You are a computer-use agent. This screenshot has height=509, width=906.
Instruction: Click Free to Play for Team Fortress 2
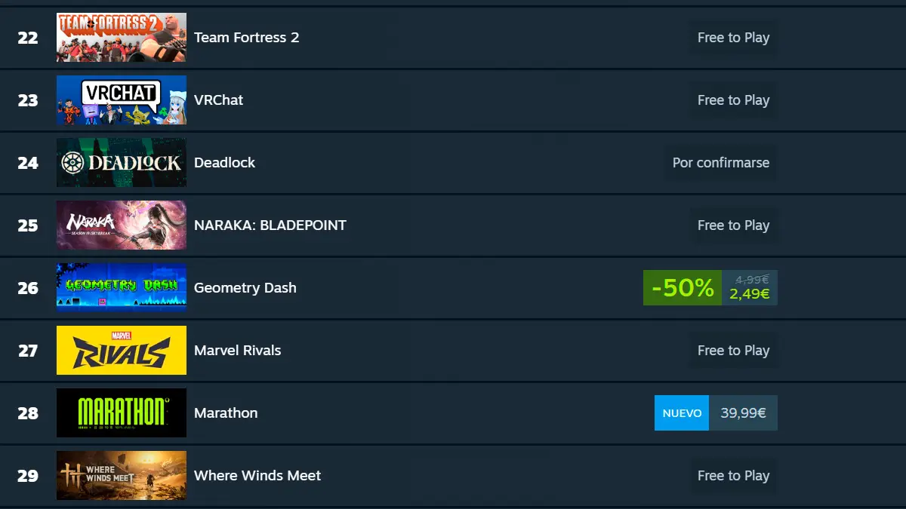pos(733,38)
